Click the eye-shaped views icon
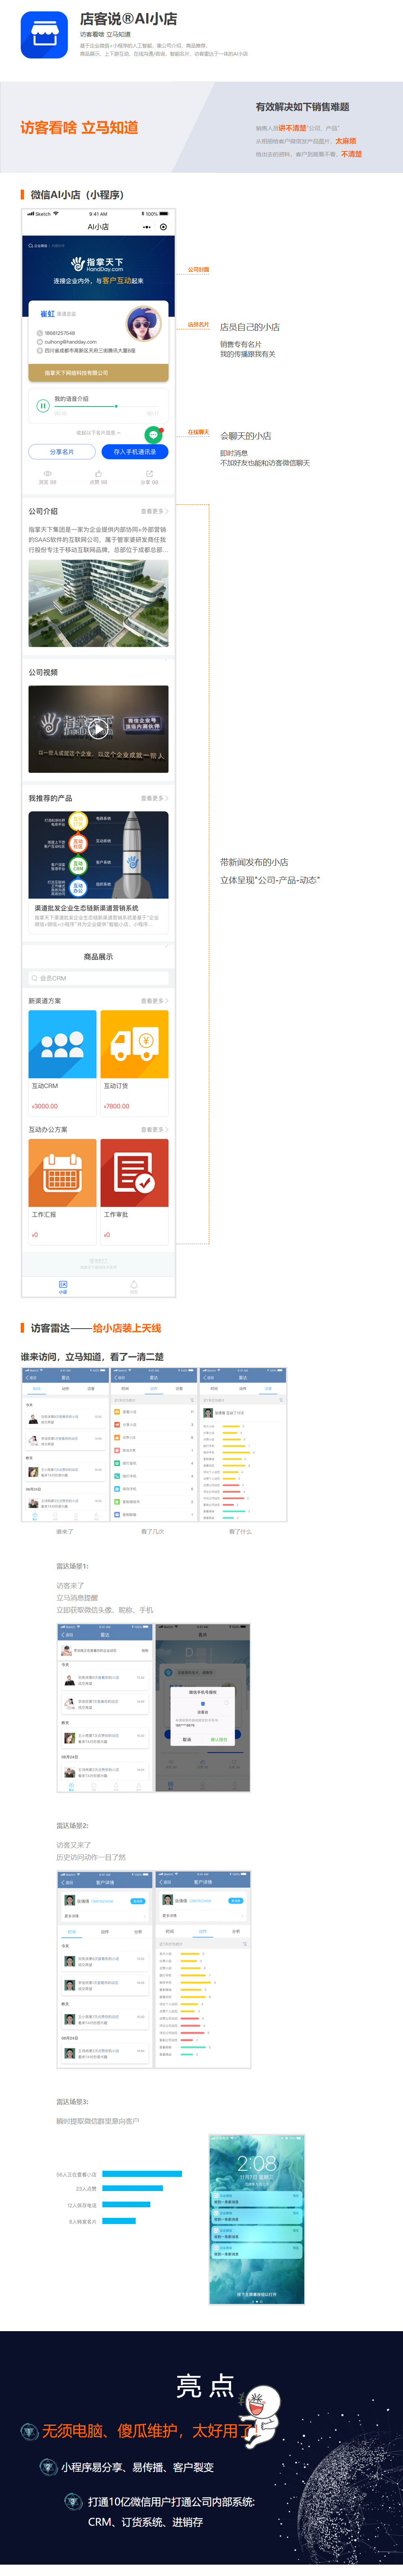The image size is (403, 2576). tap(47, 473)
